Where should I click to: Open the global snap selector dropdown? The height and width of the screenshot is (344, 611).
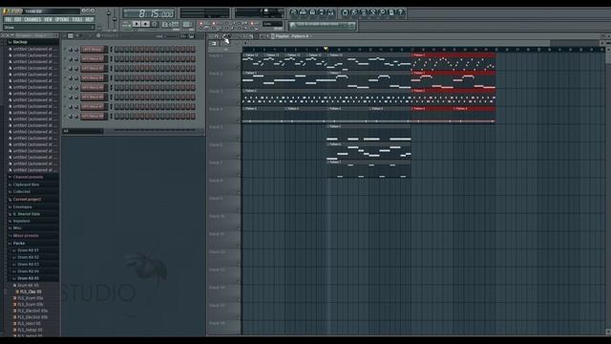click(273, 24)
